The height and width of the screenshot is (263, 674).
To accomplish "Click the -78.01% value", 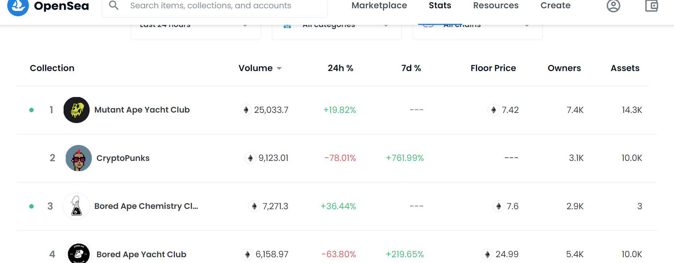I will [340, 158].
